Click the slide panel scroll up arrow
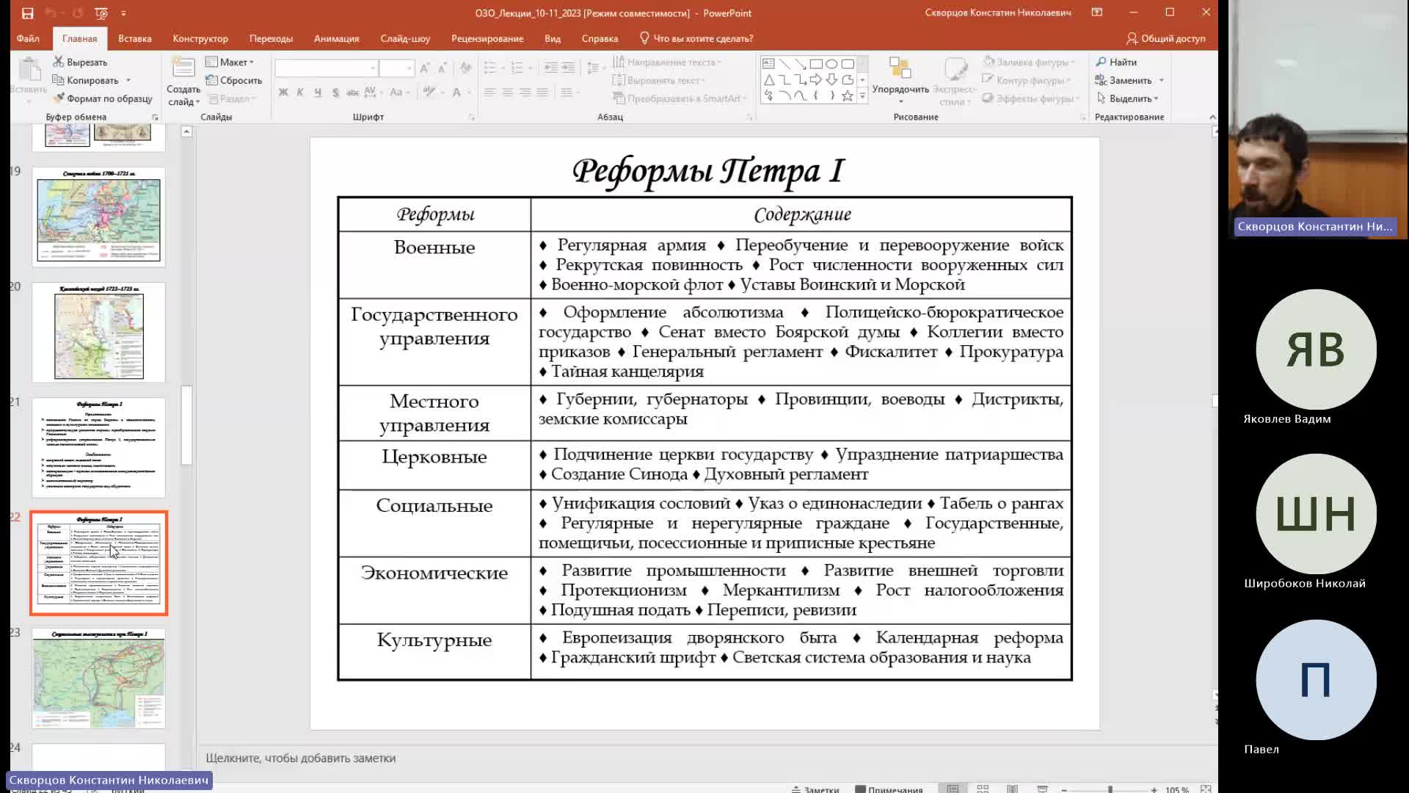Screen dimensions: 1409x793 point(186,131)
